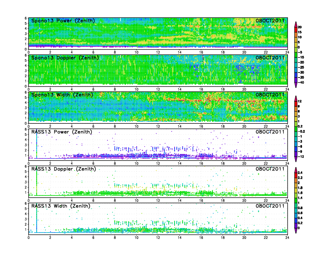Click the "RASS13 Doppler (Zenith)" panel title
330x255 pixels.
(x=64, y=169)
